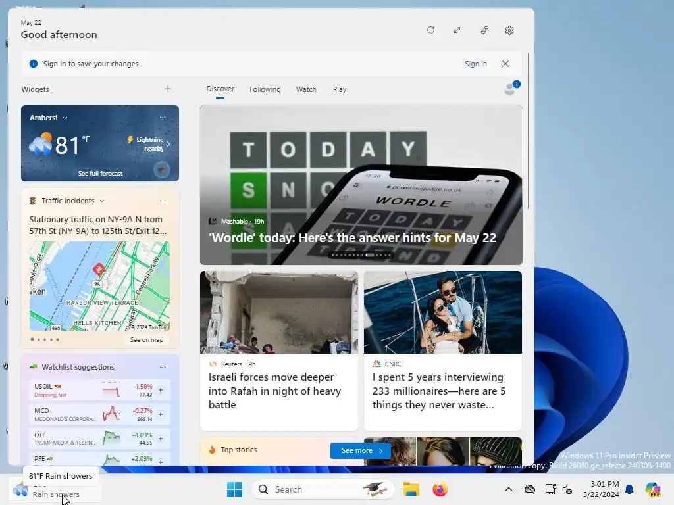The image size is (674, 505).
Task: Open Copilot preview from the taskbar
Action: (x=653, y=489)
